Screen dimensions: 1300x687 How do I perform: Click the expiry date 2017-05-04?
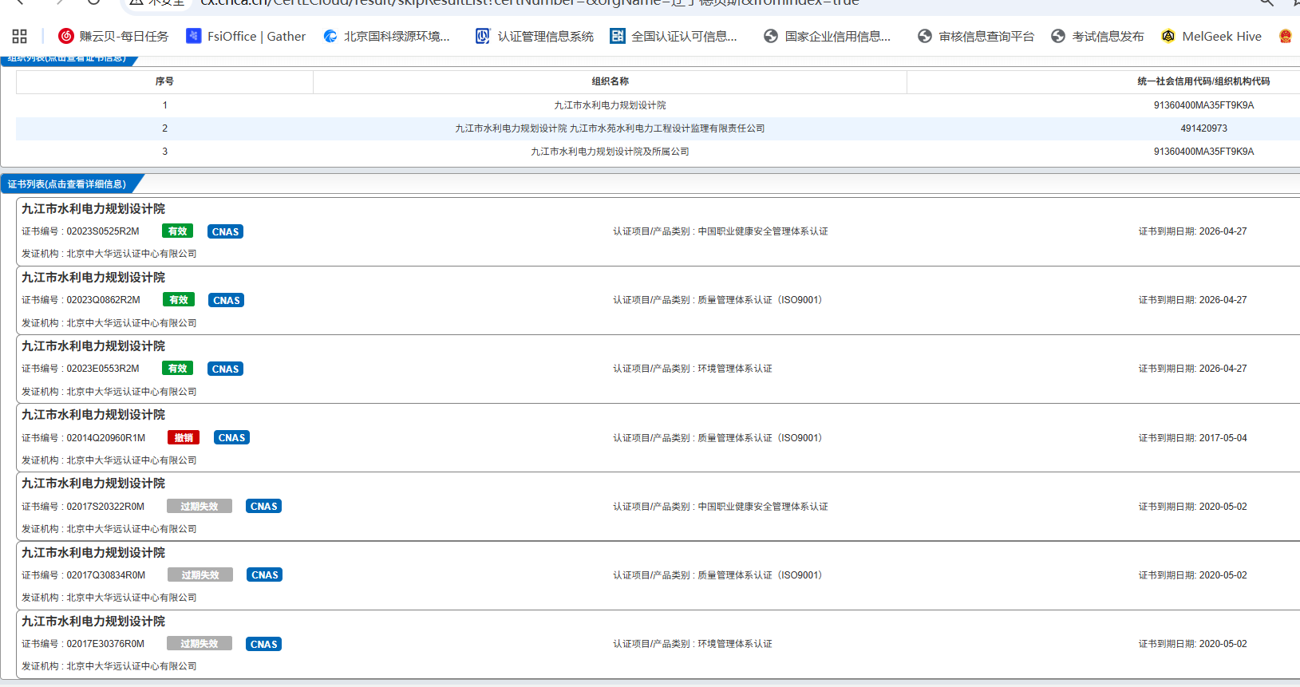[x=1223, y=438]
